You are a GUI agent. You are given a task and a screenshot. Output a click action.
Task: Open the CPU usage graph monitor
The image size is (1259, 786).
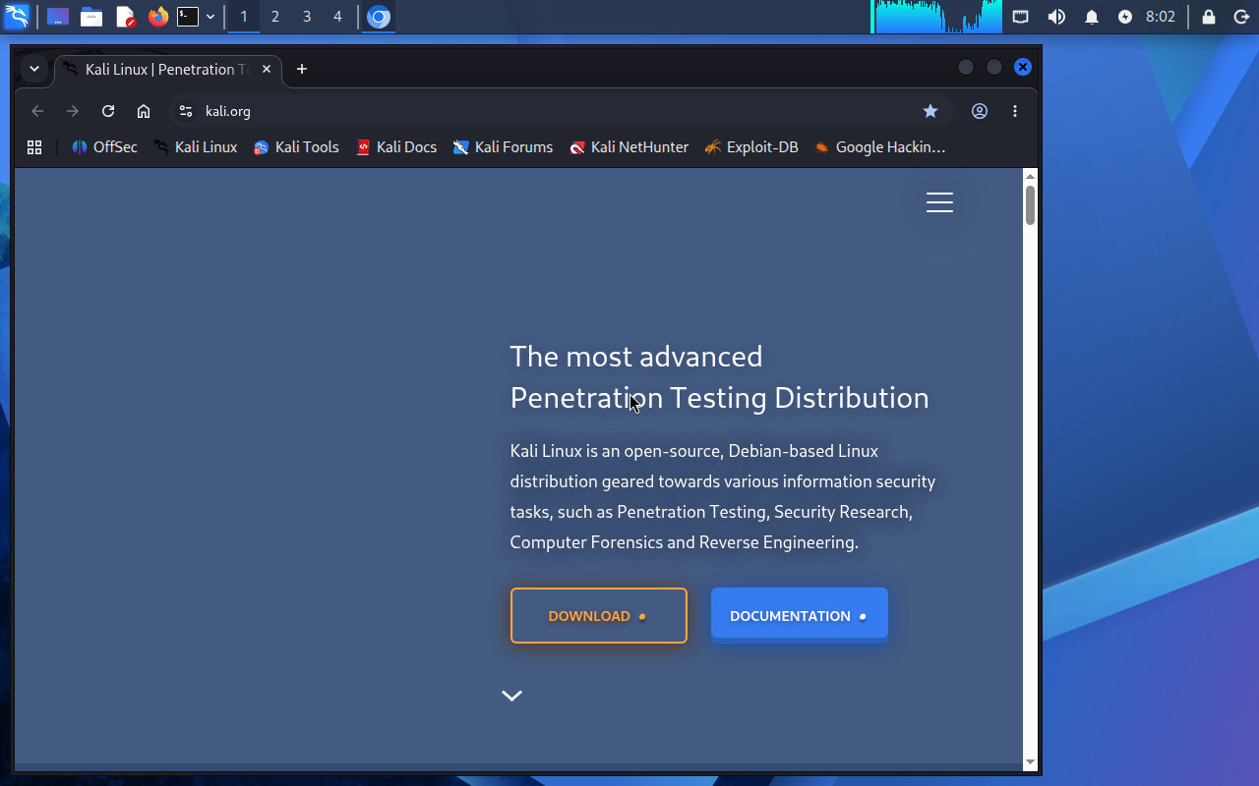(936, 17)
